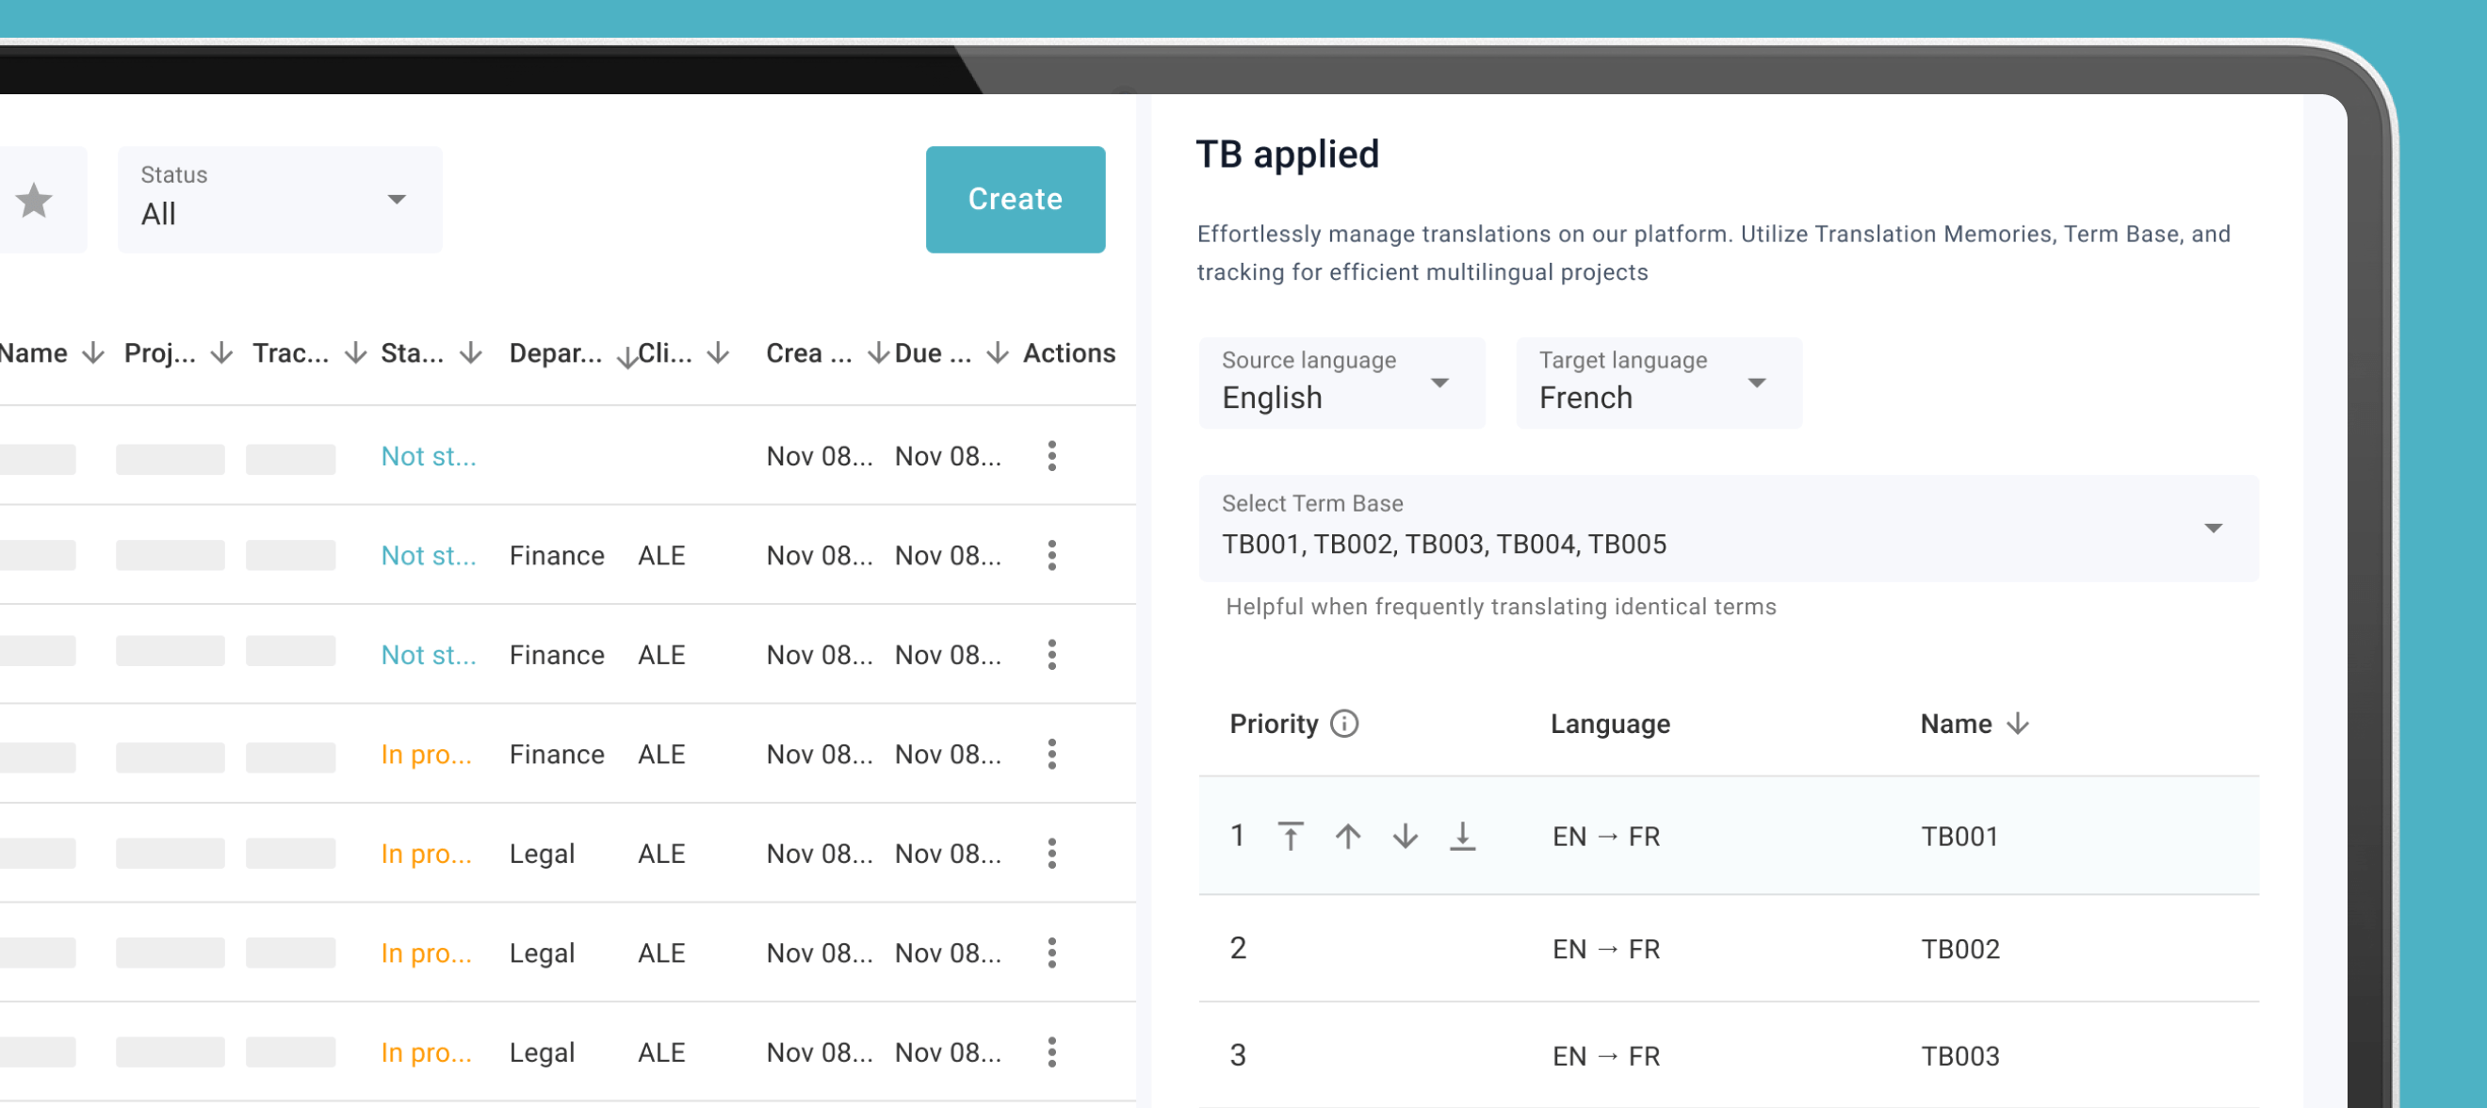Sort the Created date column
Screen dimensions: 2487x1108
[877, 352]
